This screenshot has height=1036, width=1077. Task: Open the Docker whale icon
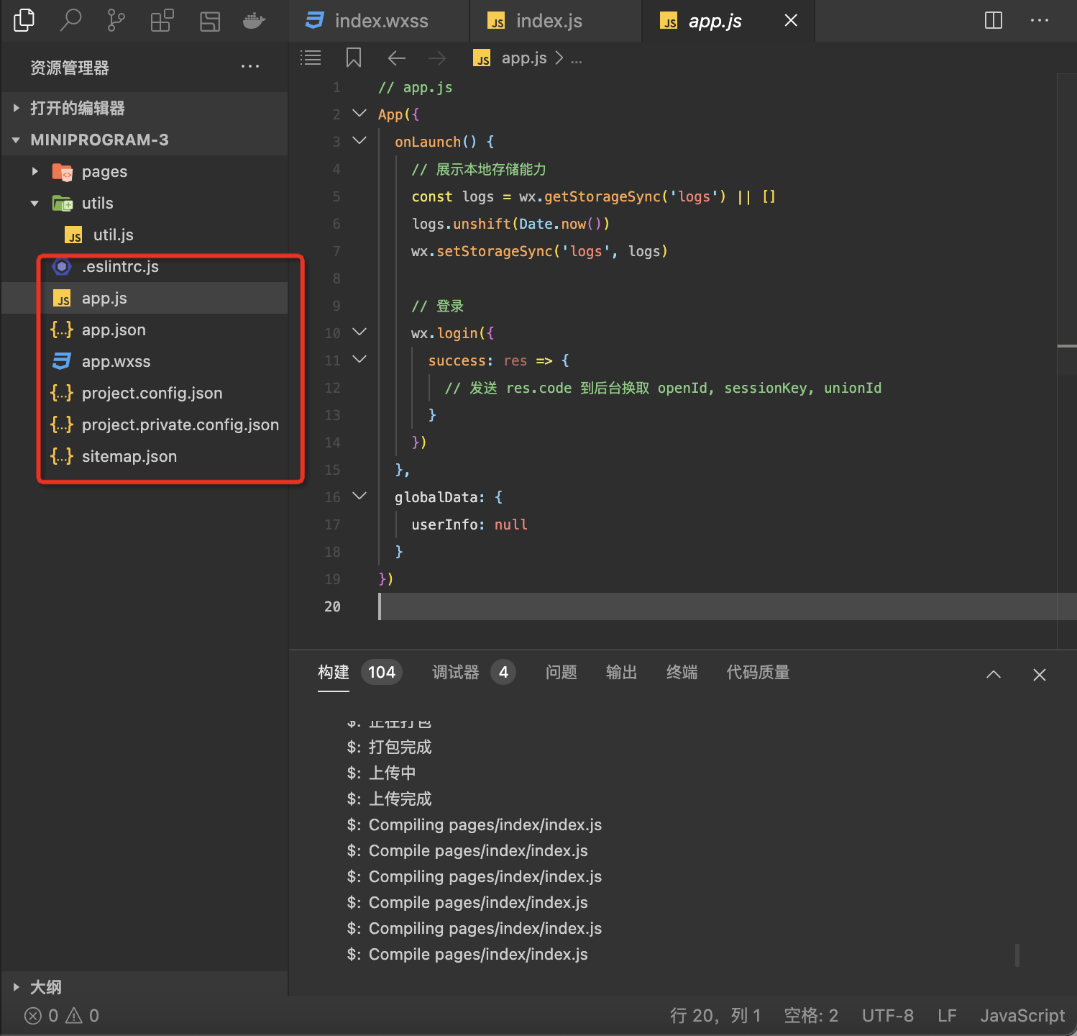pos(255,21)
